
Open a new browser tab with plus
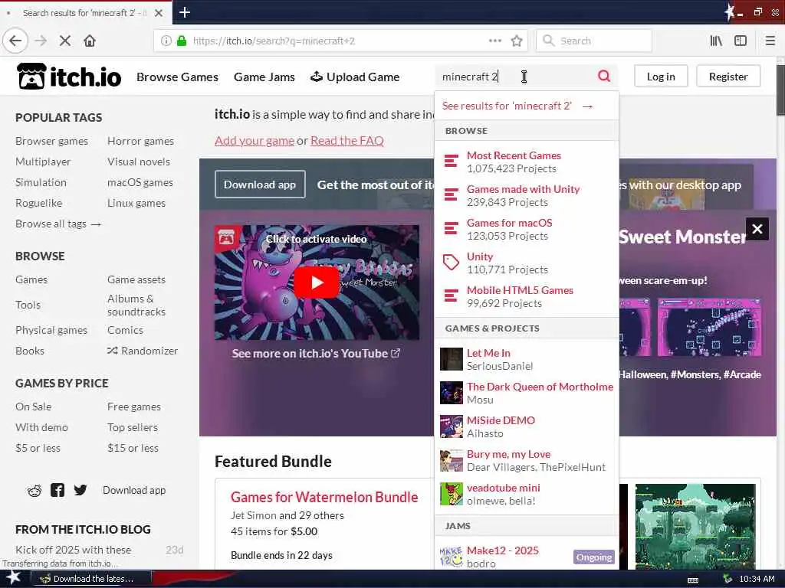[184, 12]
